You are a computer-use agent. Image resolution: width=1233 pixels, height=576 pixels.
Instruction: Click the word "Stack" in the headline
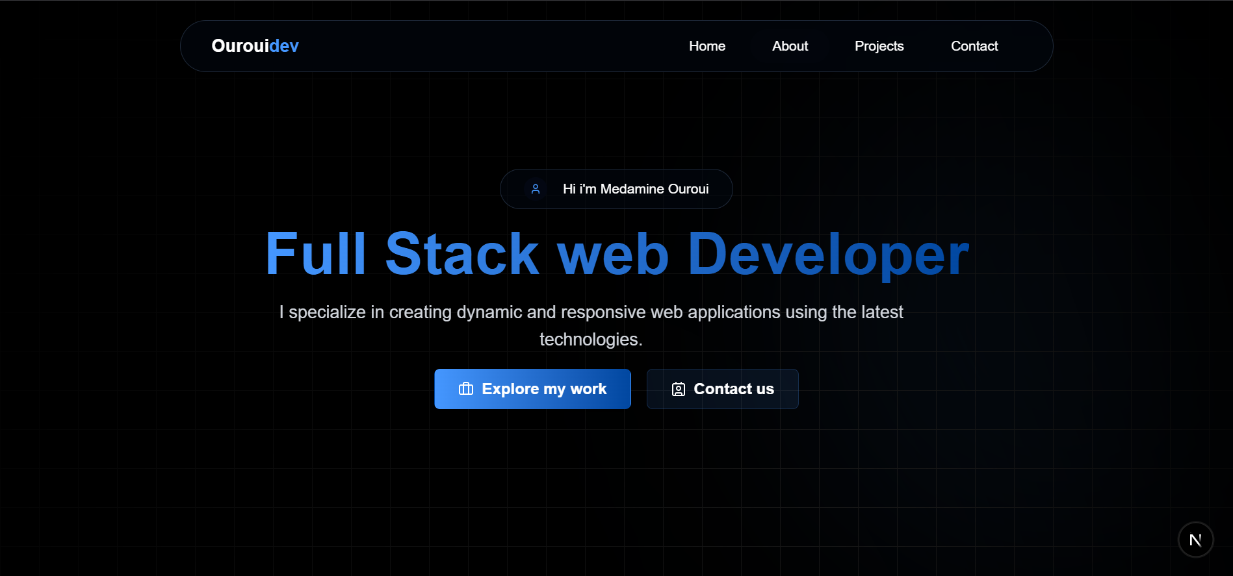pos(461,255)
